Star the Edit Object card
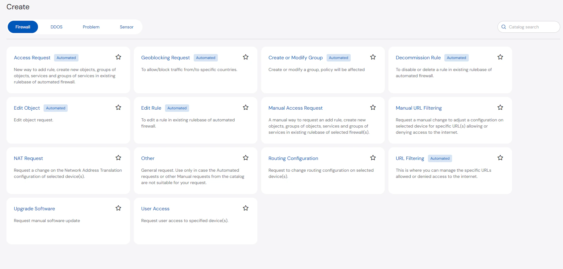 pyautogui.click(x=118, y=107)
